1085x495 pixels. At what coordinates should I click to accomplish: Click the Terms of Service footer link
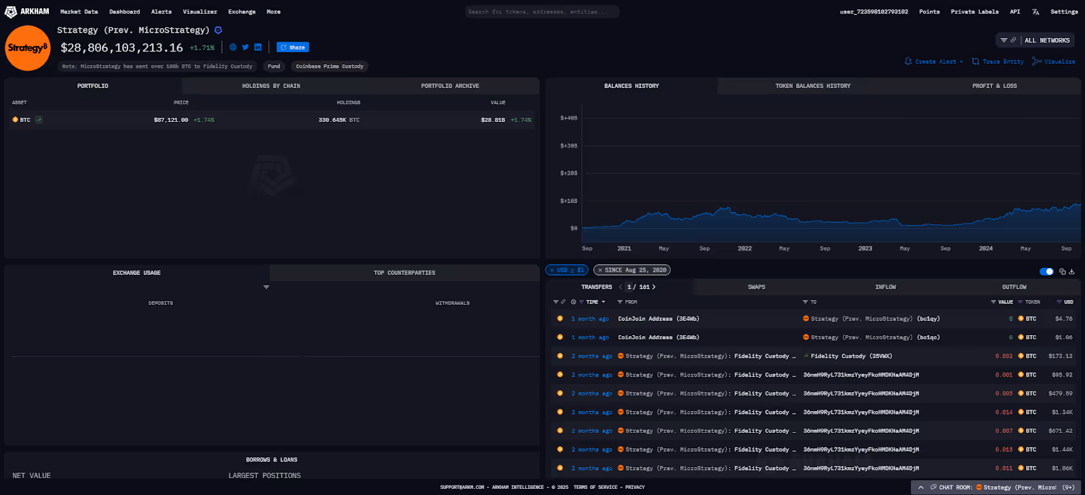595,488
